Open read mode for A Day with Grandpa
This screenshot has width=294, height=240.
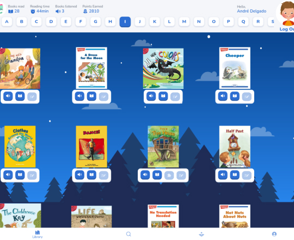20,96
